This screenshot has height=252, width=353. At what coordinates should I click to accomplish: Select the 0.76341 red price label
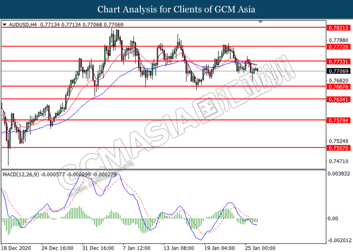pos(338,99)
